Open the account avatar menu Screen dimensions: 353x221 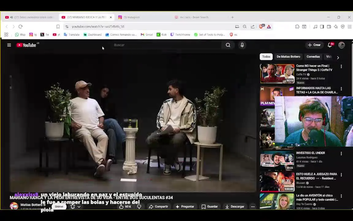(x=342, y=45)
